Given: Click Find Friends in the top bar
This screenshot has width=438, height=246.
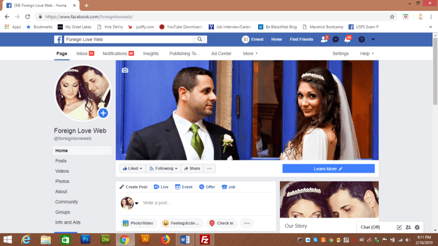Looking at the screenshot, I should (302, 39).
